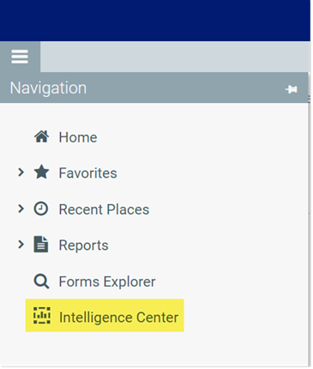313x369 pixels.
Task: Select Recent Places text label
Action: 104,209
